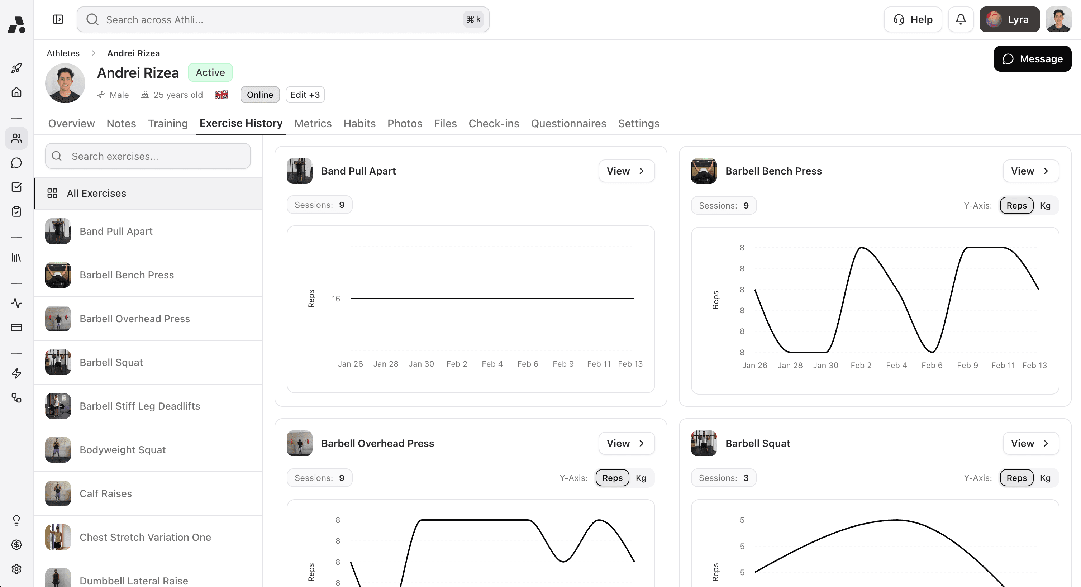The width and height of the screenshot is (1081, 587).
Task: Select the Home icon in the left sidebar
Action: click(x=17, y=92)
